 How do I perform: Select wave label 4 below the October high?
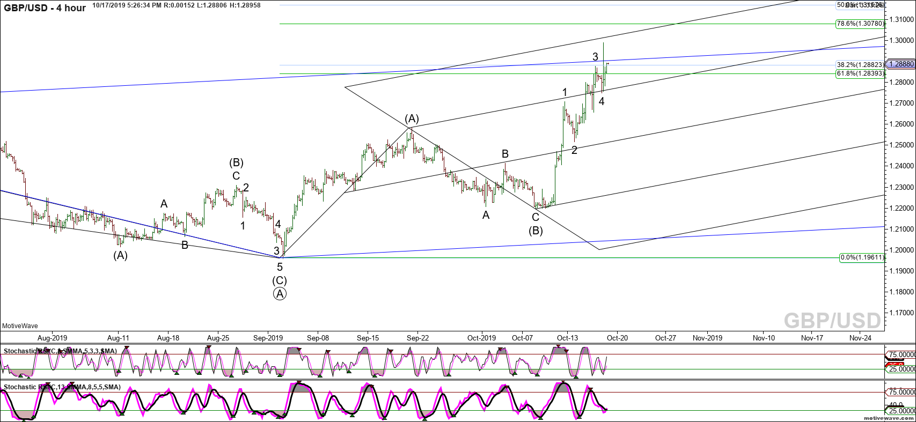click(602, 101)
